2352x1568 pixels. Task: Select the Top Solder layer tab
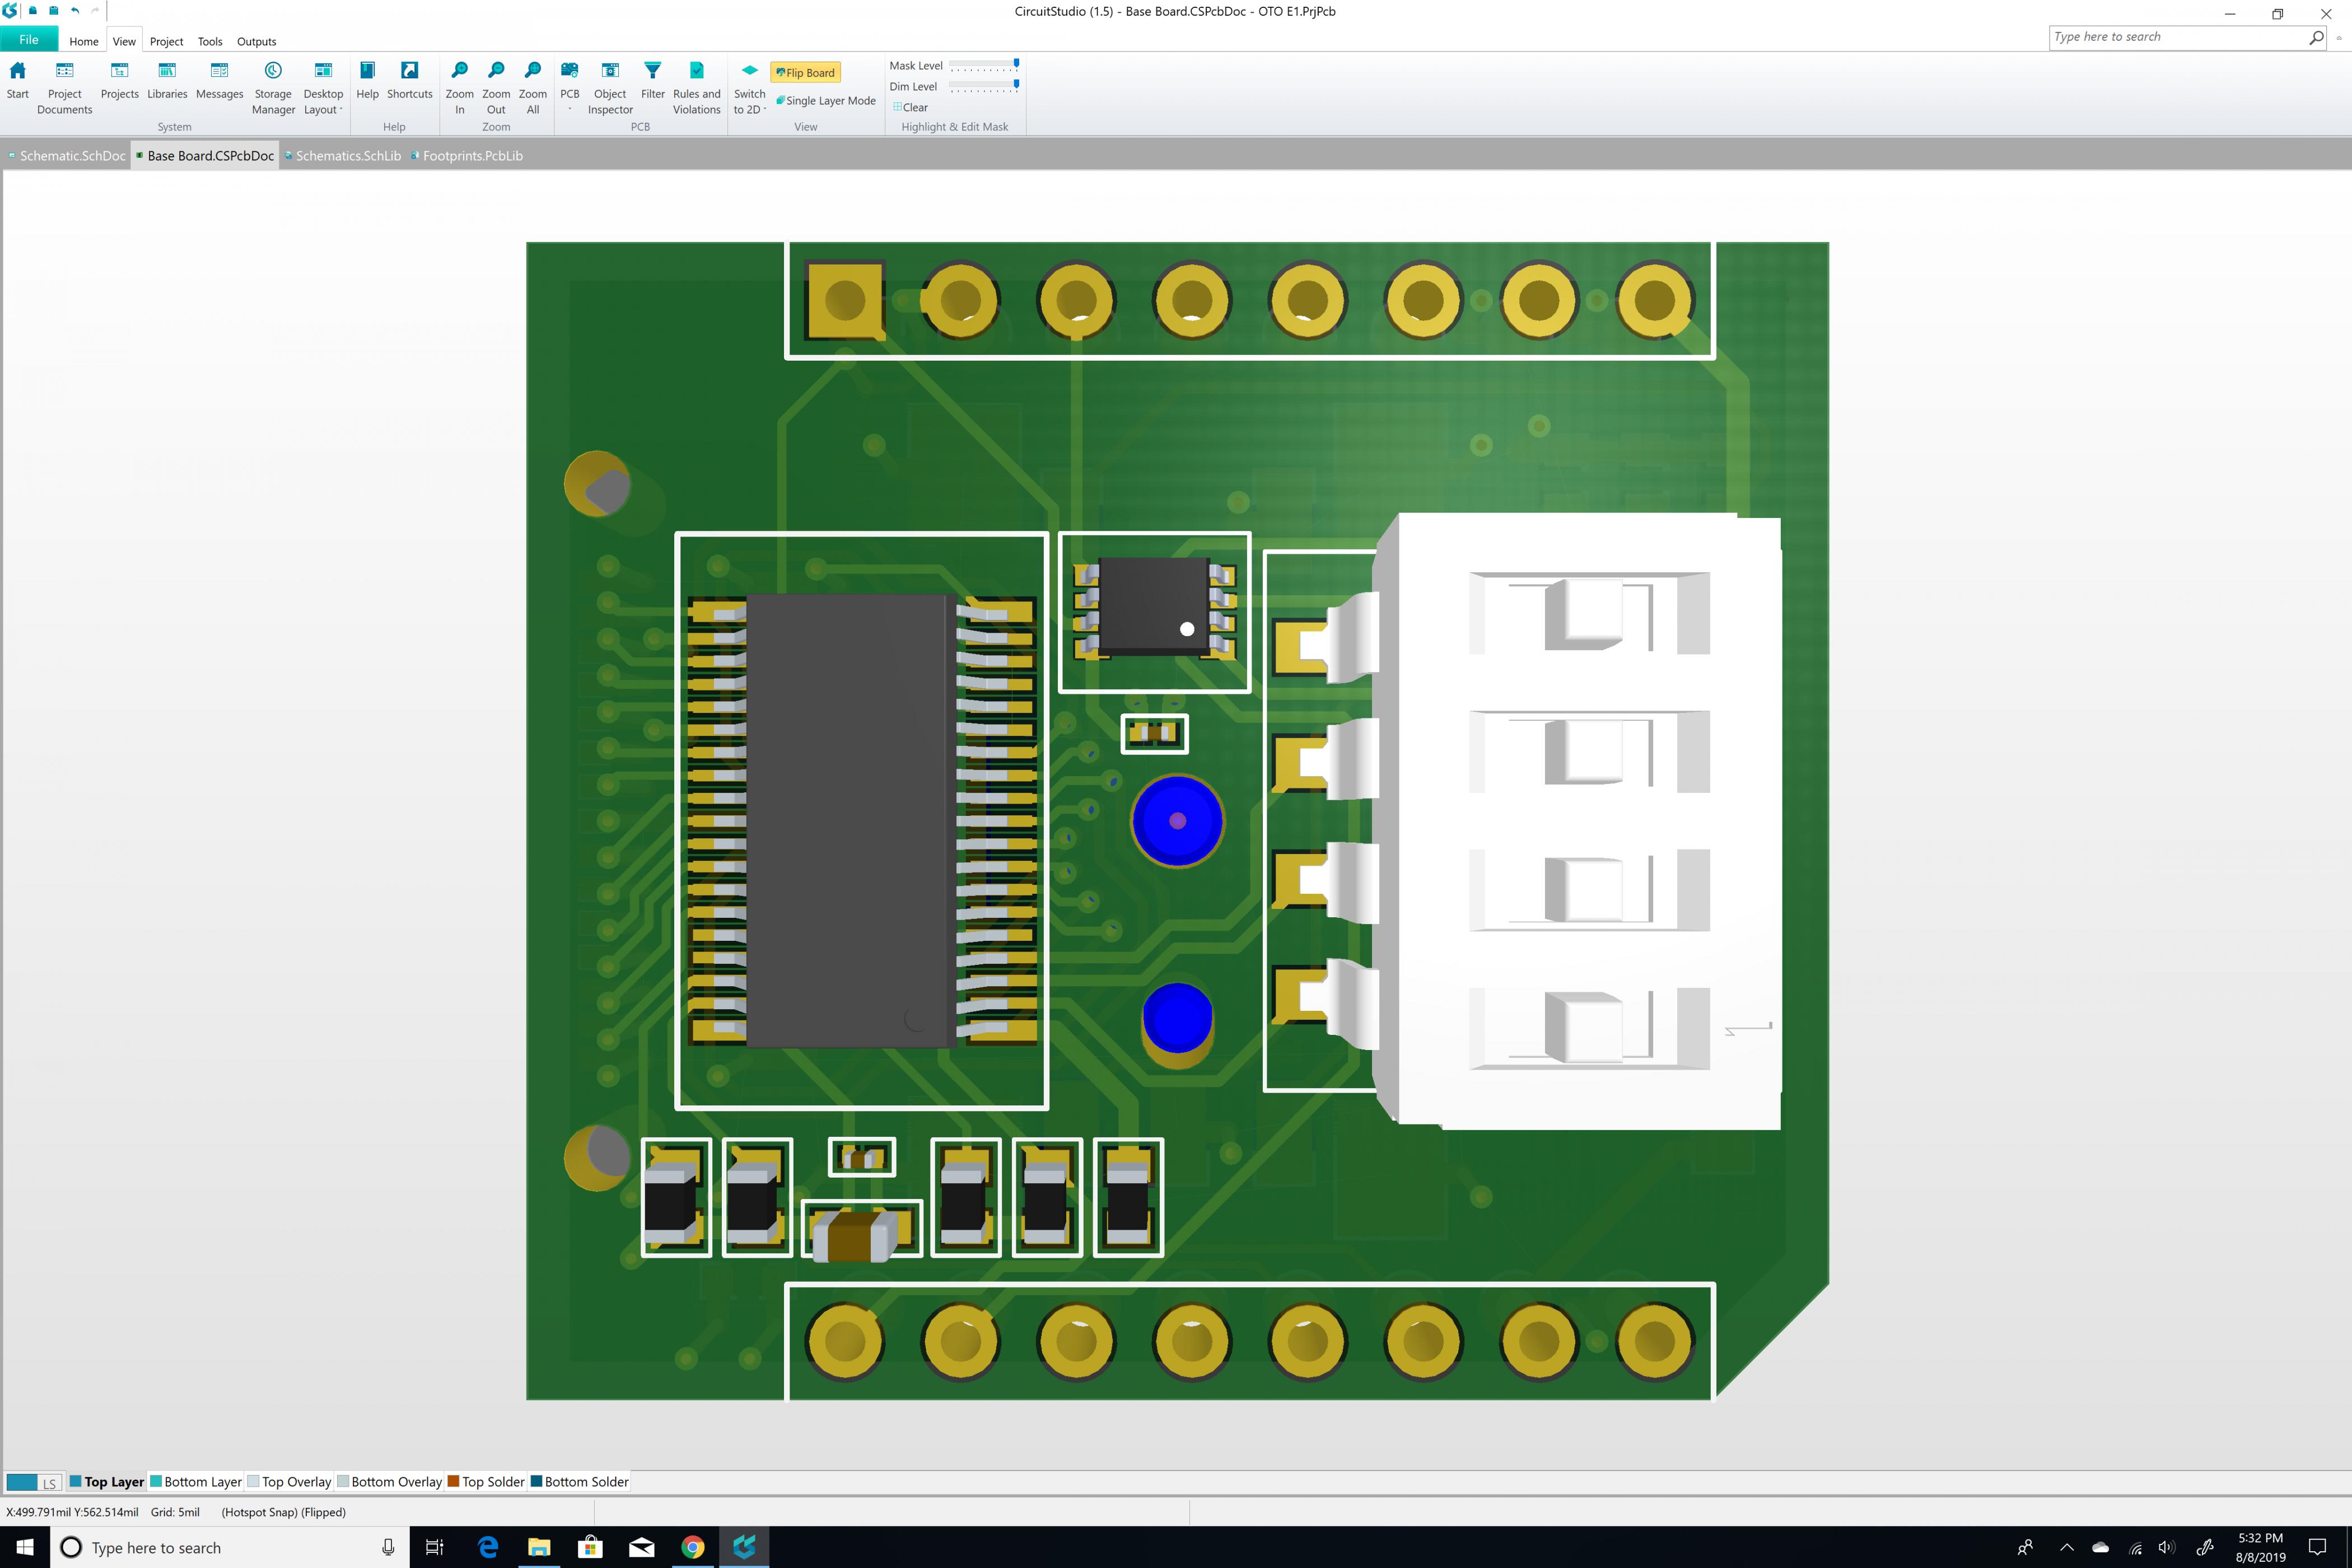pyautogui.click(x=486, y=1482)
